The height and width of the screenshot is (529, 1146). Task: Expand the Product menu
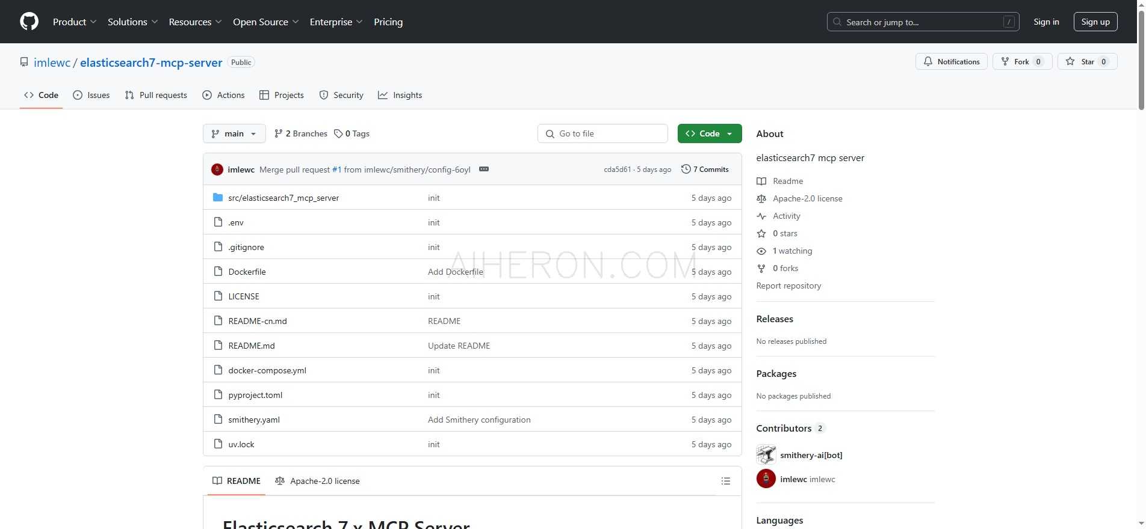74,22
